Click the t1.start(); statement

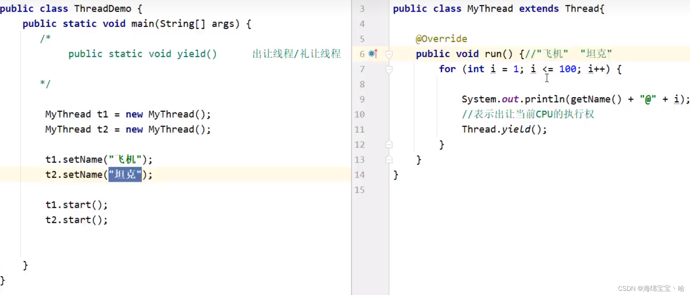coord(76,205)
